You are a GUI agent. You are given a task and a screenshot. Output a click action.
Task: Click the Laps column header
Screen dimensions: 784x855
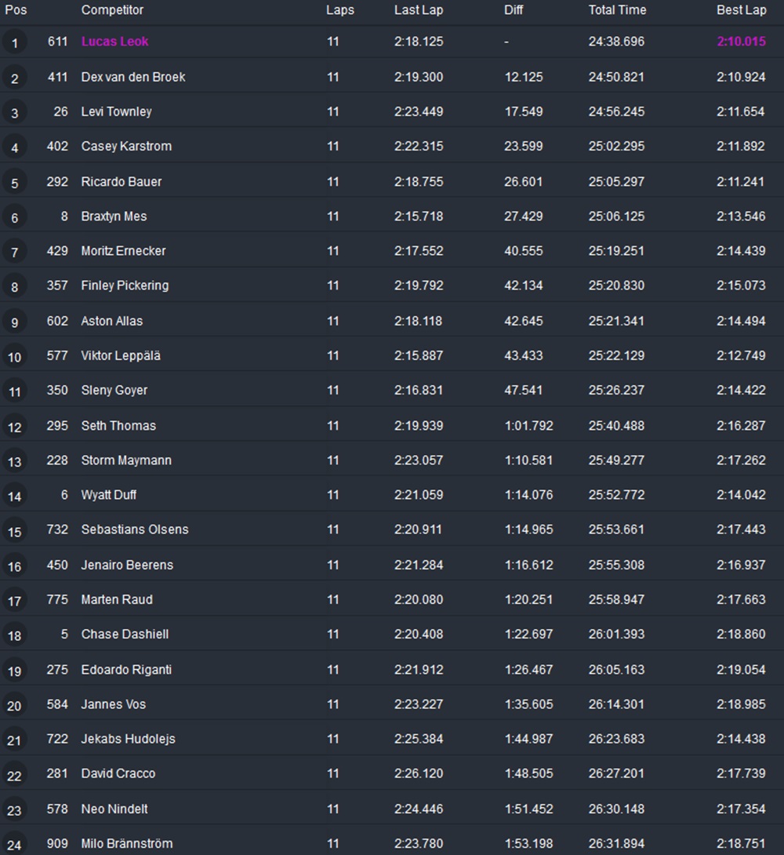(340, 10)
